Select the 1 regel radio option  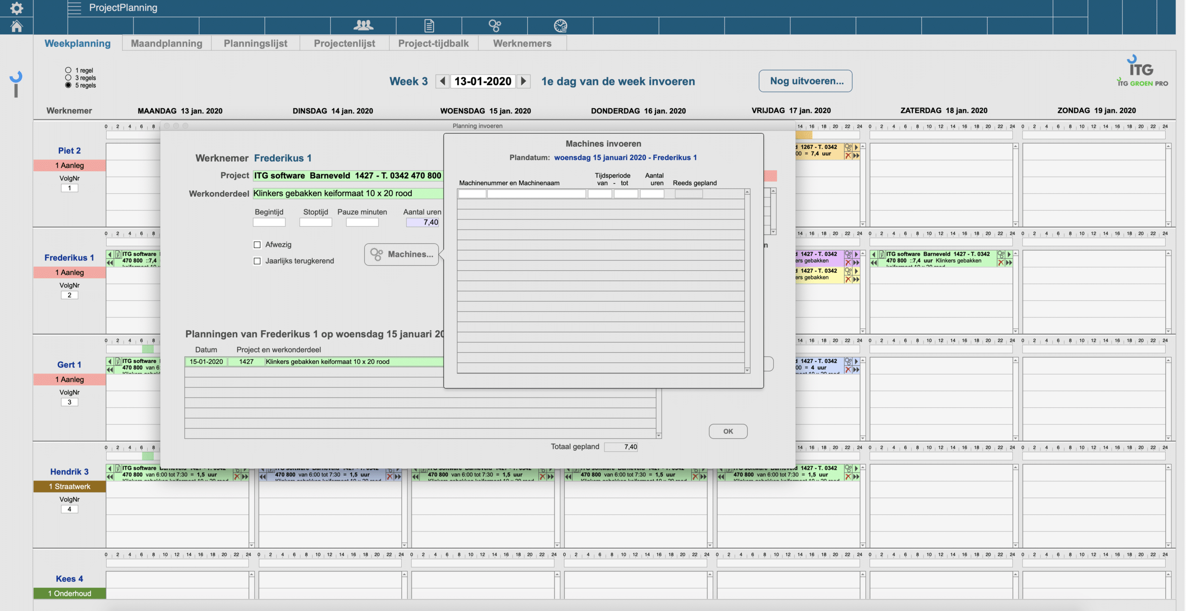[69, 70]
